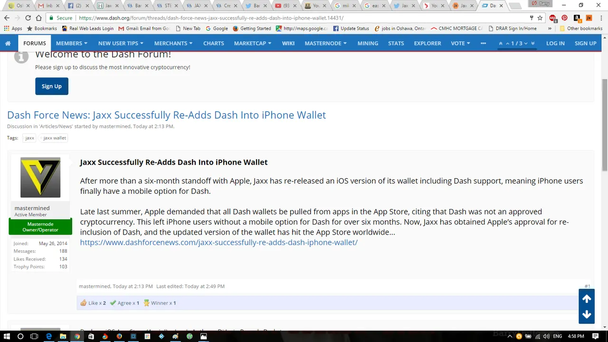Screen dimensions: 608x342
Task: Expand the MEMBERS dropdown menu
Action: [x=72, y=43]
